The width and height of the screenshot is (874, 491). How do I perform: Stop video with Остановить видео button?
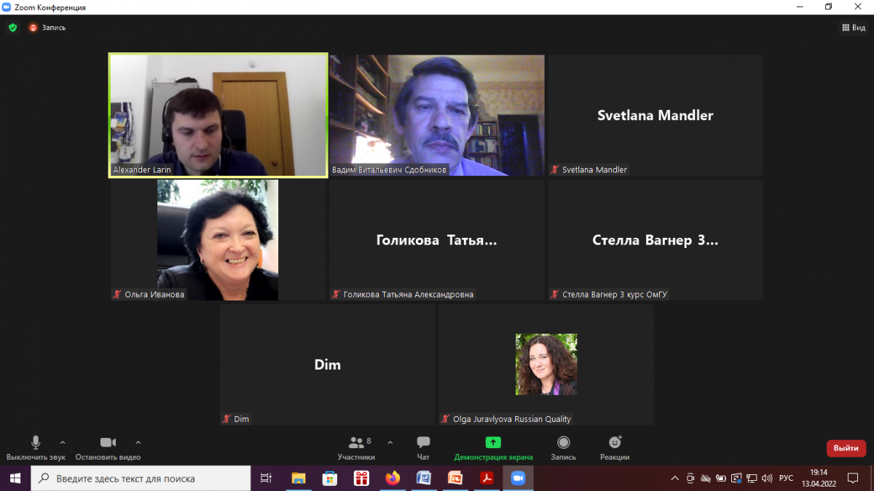(108, 448)
